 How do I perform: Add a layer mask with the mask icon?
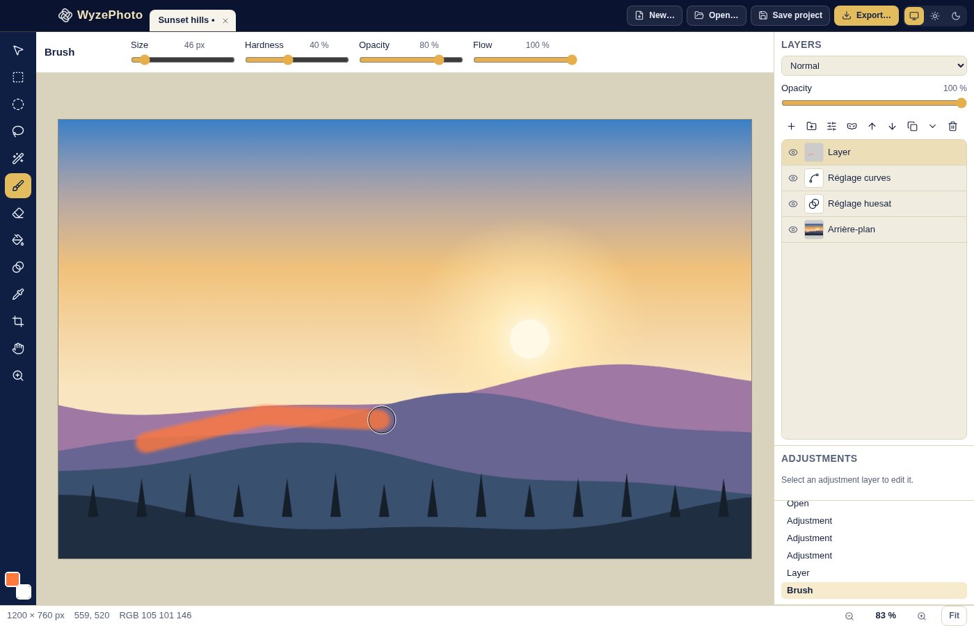coord(852,126)
